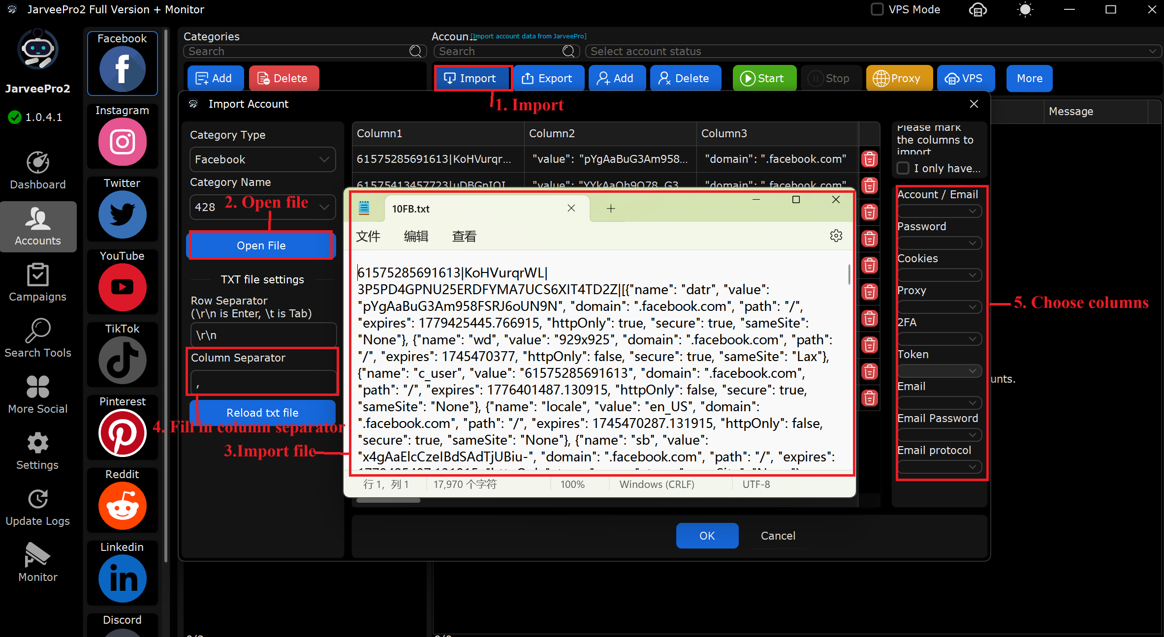Open Search Tools in sidebar
Screen dimensions: 1164x637
pos(38,338)
